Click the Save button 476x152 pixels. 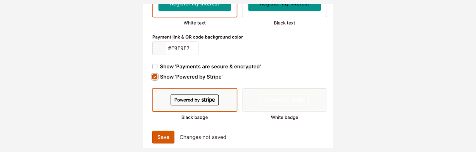pyautogui.click(x=163, y=137)
